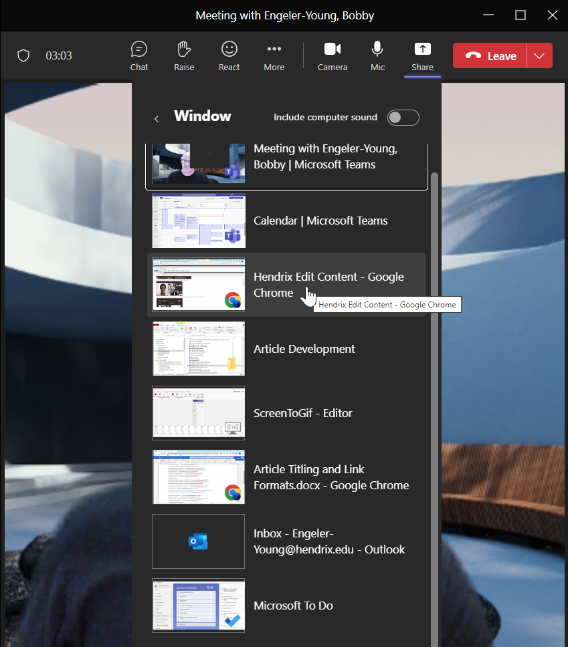This screenshot has width=568, height=647.
Task: Share Article Titling and Link Formats.docx window
Action: (x=287, y=477)
